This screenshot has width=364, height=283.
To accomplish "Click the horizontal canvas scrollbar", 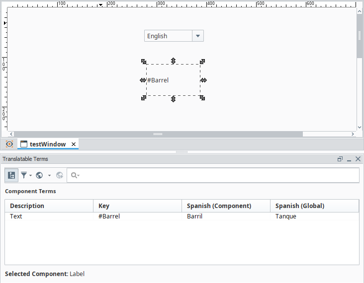I will tap(158, 134).
